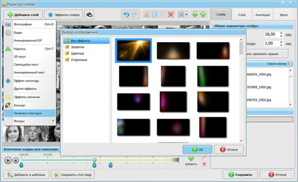298x182 pixels.
Task: Click the camera icon button beside Эффекты слайда
Action: (x=89, y=15)
